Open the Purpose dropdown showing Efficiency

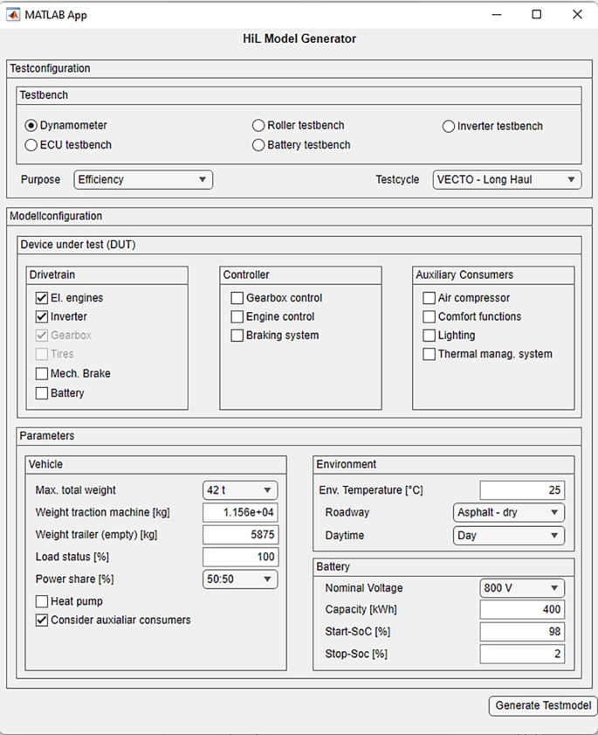[x=143, y=180]
